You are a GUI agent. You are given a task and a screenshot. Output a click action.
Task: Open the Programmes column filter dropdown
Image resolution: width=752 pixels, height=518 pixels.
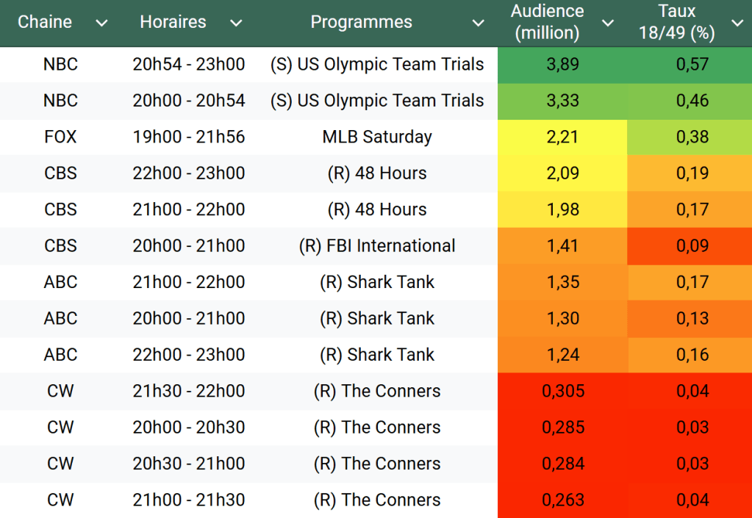pos(478,24)
